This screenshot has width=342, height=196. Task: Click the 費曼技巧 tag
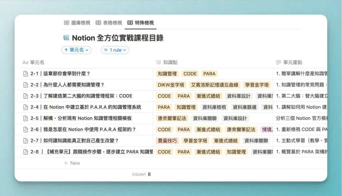[x=167, y=141]
